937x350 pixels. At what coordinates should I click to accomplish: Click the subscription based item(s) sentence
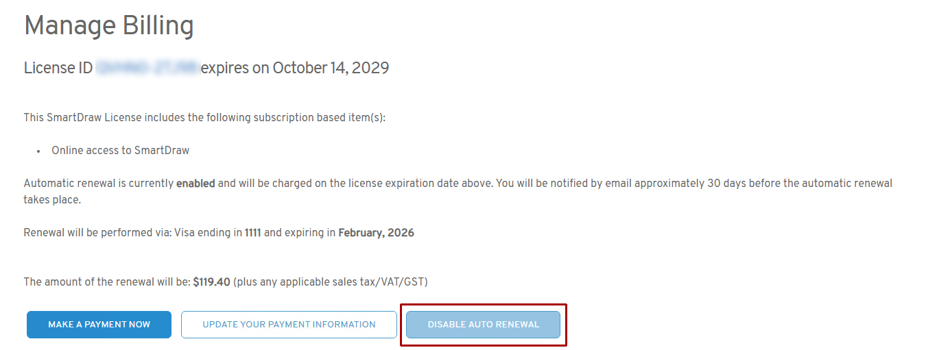204,117
